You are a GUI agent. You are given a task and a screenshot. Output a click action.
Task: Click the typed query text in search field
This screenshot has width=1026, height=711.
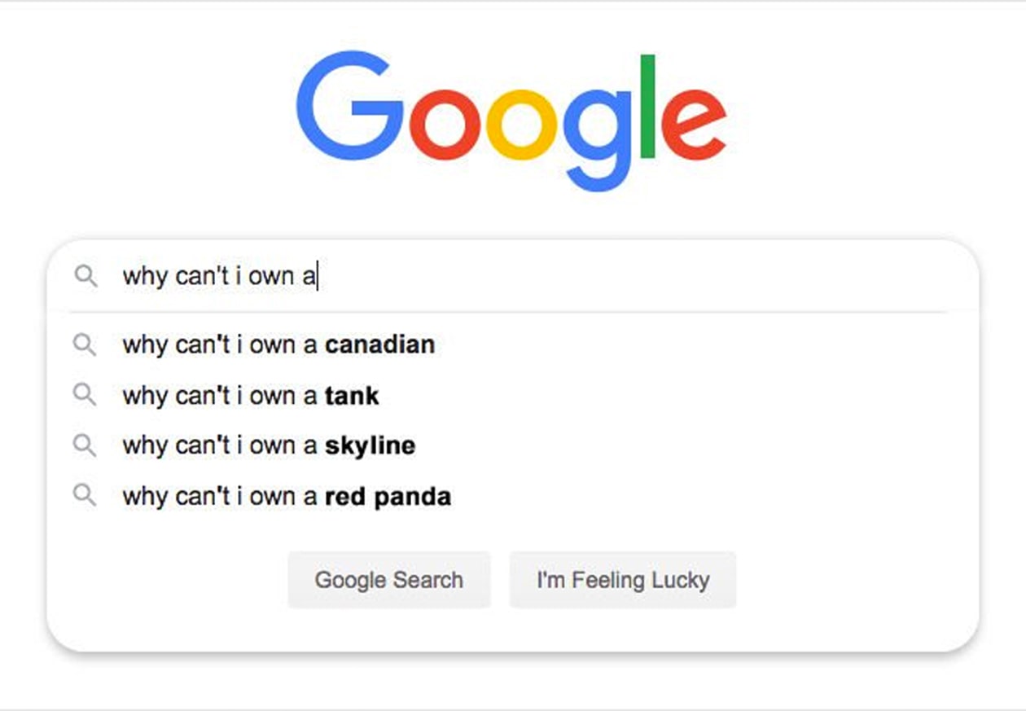click(x=219, y=276)
